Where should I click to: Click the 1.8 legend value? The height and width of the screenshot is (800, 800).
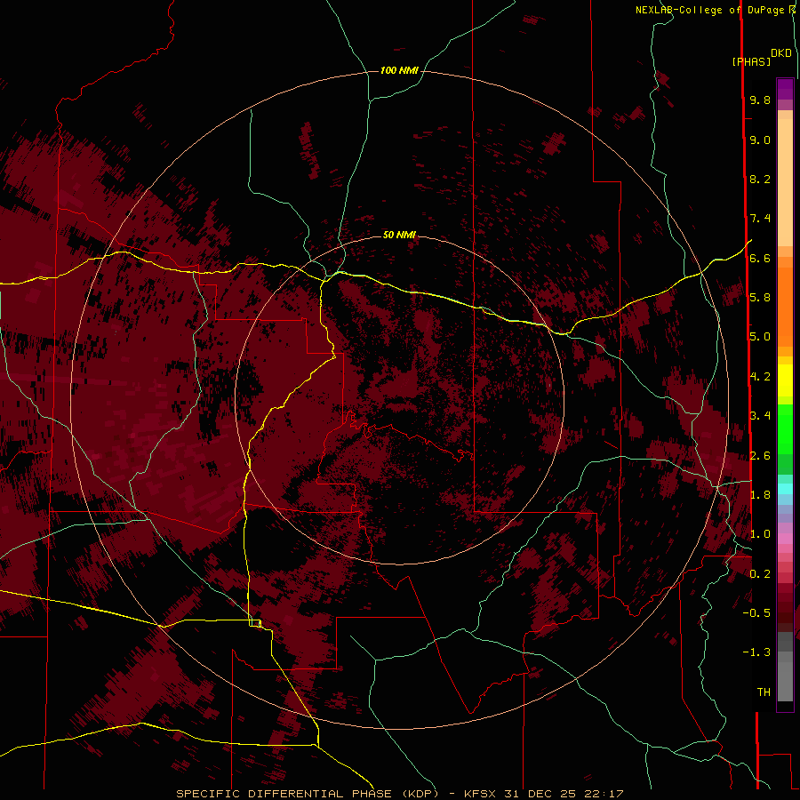[760, 495]
